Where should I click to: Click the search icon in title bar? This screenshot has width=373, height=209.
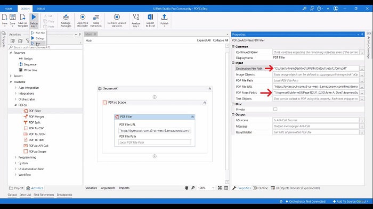(304, 9)
